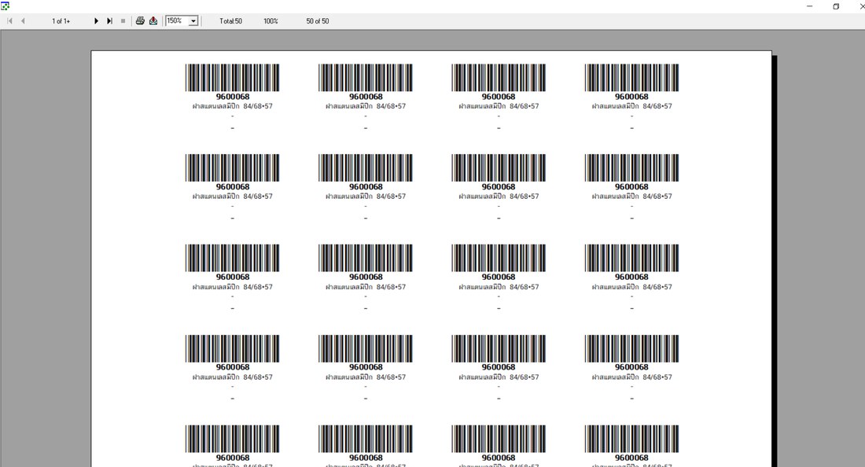Go to the first page arrow
Image resolution: width=865 pixels, height=467 pixels.
coord(10,21)
